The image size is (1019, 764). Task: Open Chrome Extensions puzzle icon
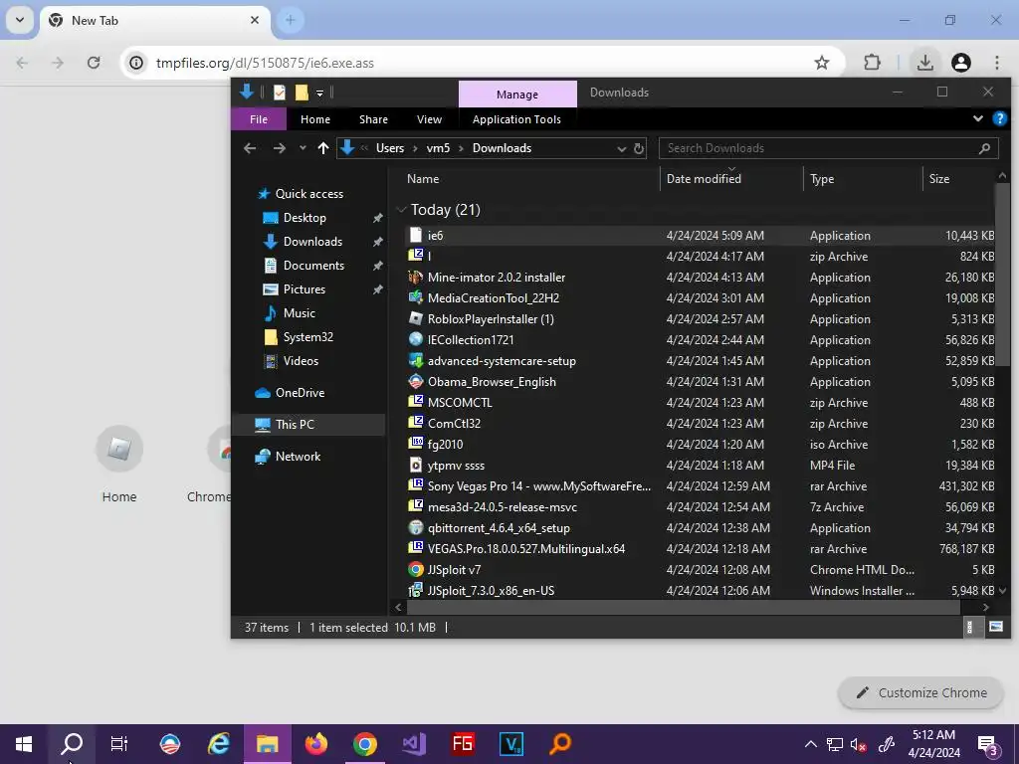pos(872,63)
